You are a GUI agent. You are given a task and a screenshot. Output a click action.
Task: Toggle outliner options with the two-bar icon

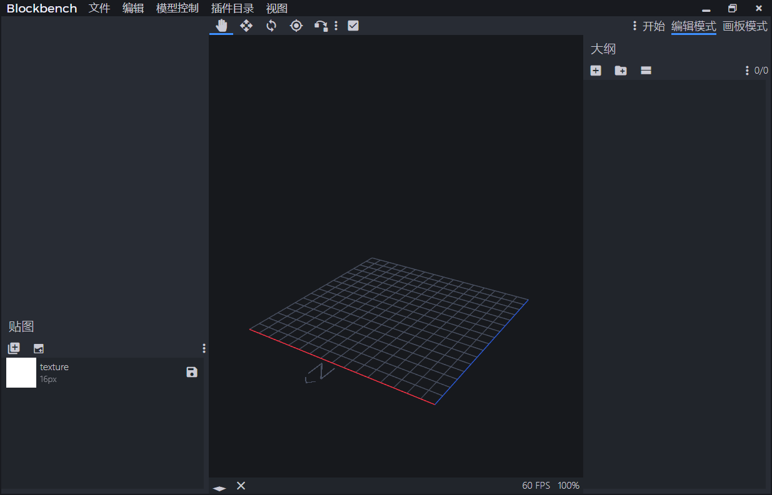pos(646,71)
